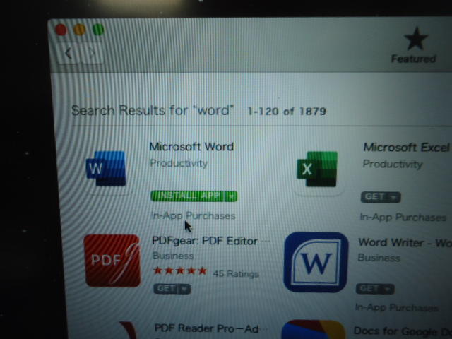Click the yellow minimize window button
The height and width of the screenshot is (339, 452).
click(x=80, y=30)
